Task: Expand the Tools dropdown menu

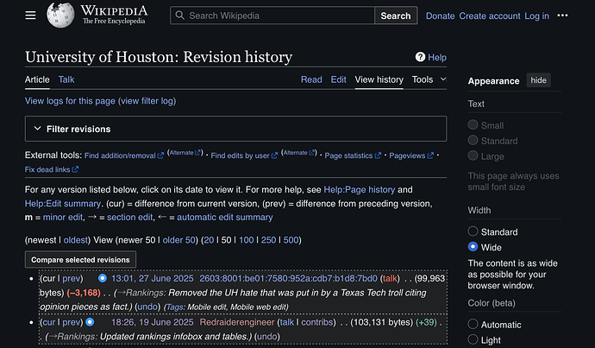Action: (429, 79)
